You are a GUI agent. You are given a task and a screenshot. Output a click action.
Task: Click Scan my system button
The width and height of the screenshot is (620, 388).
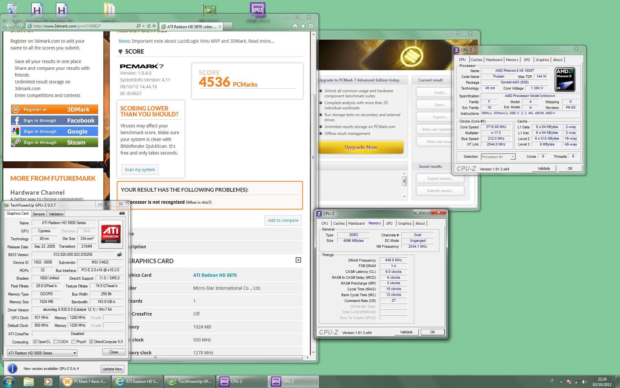140,169
